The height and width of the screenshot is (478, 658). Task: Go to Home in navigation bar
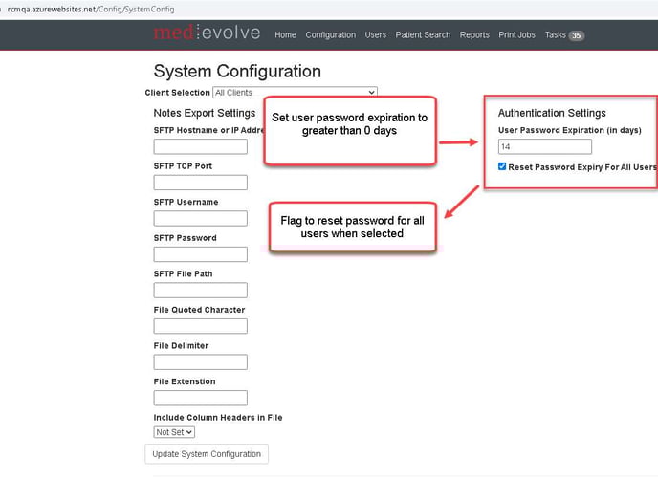[285, 35]
